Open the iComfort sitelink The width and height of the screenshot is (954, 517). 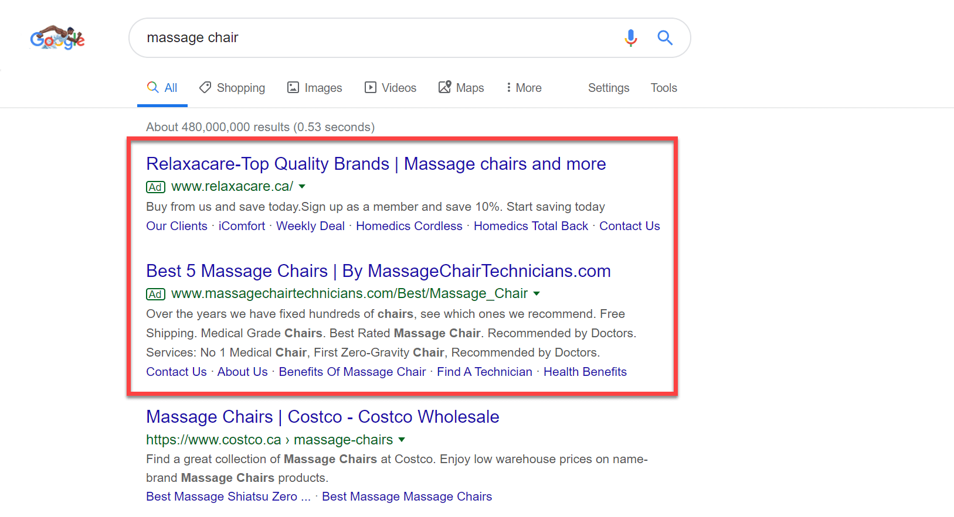click(242, 226)
